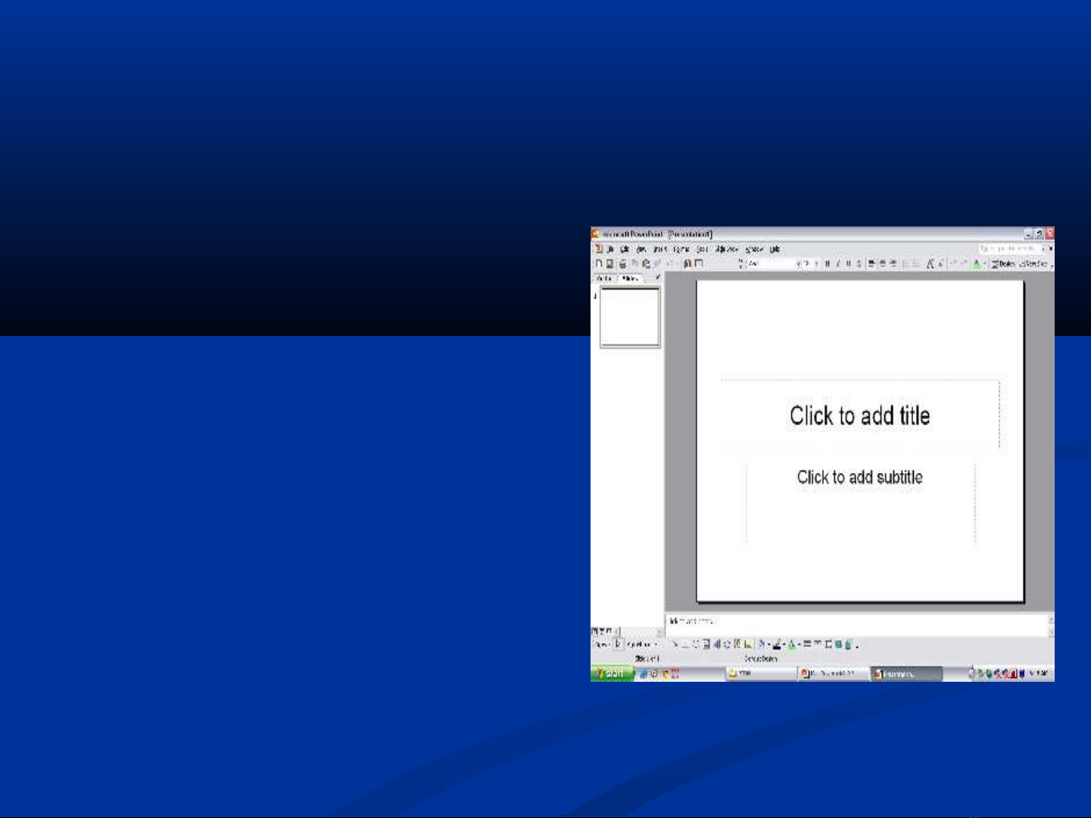Click the center alignment icon
Screen dimensions: 1091x818
point(882,264)
